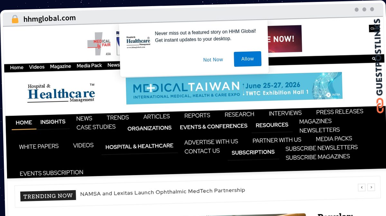Click the TRENDING NOW label
Image resolution: width=386 pixels, height=216 pixels.
click(48, 196)
